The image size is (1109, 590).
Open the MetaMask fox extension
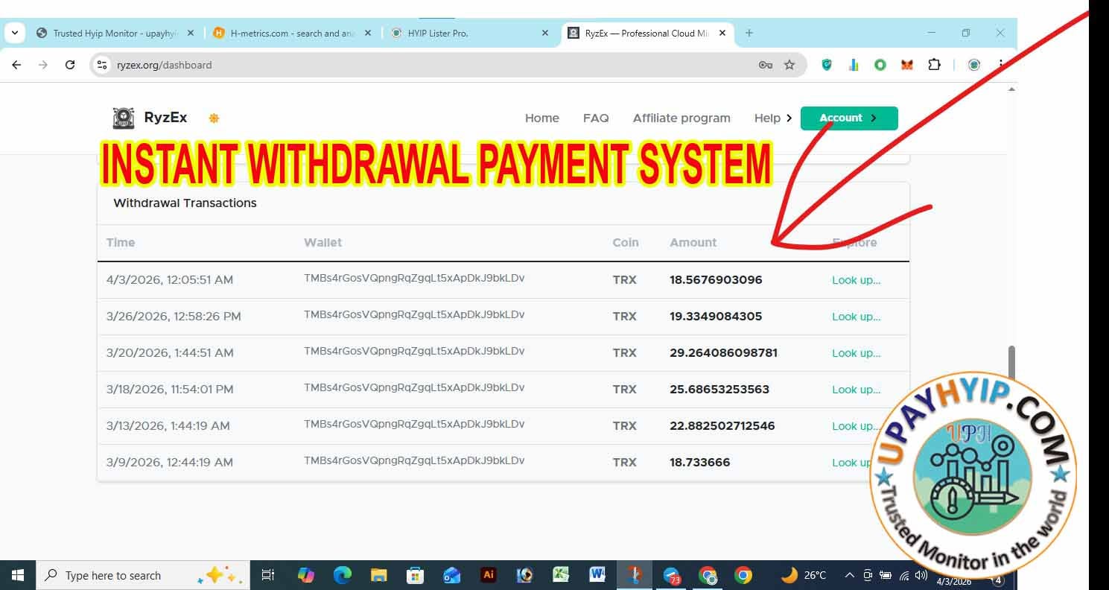coord(907,65)
